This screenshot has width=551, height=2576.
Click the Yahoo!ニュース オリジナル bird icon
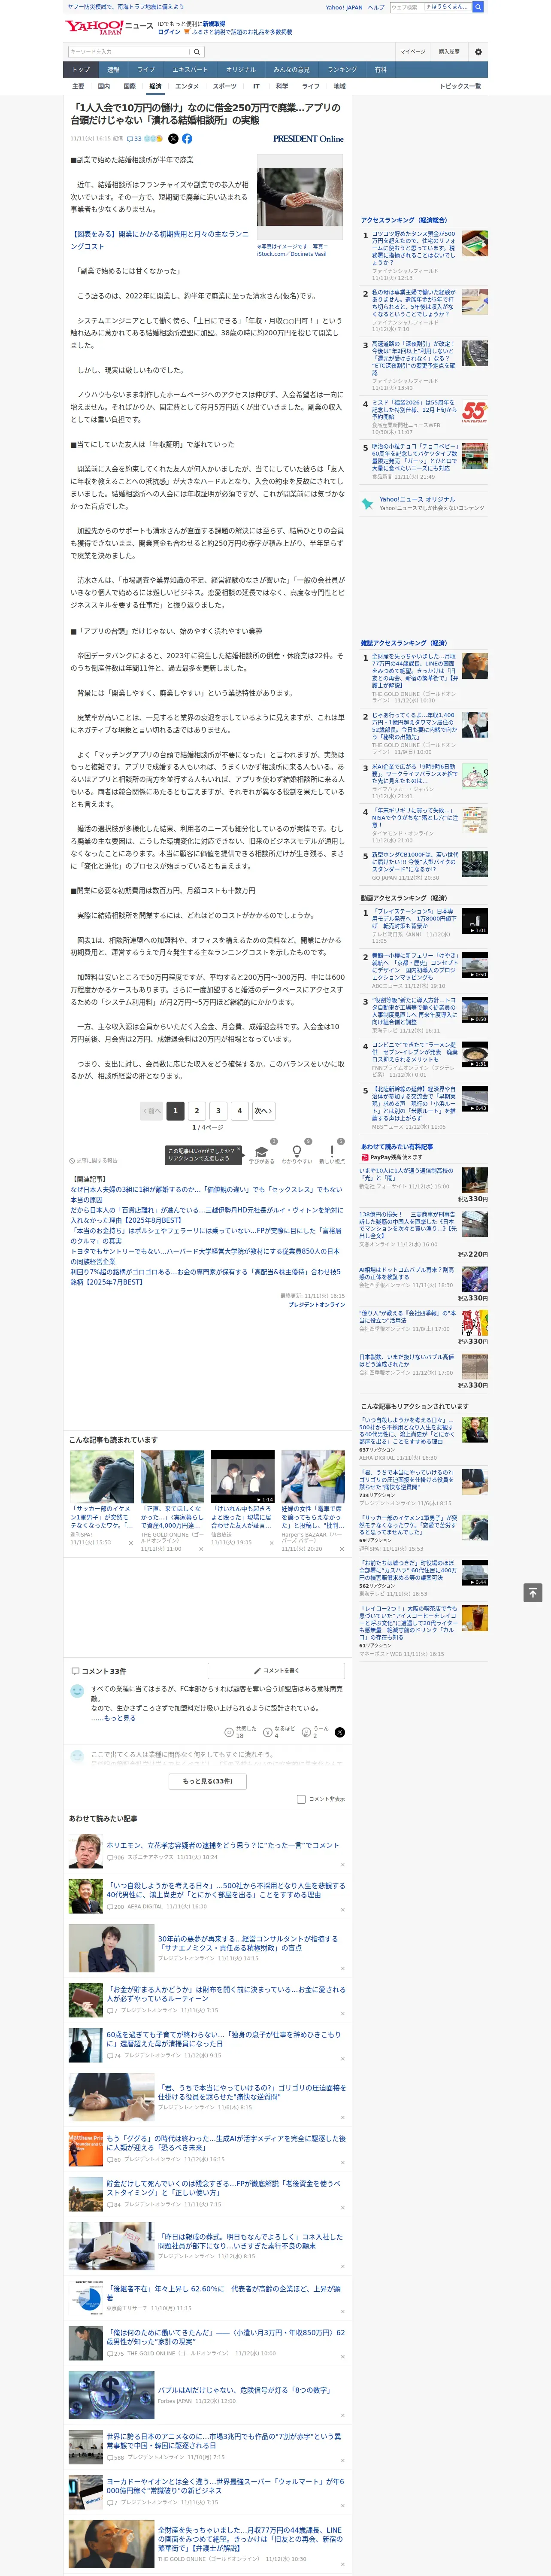pos(368,504)
